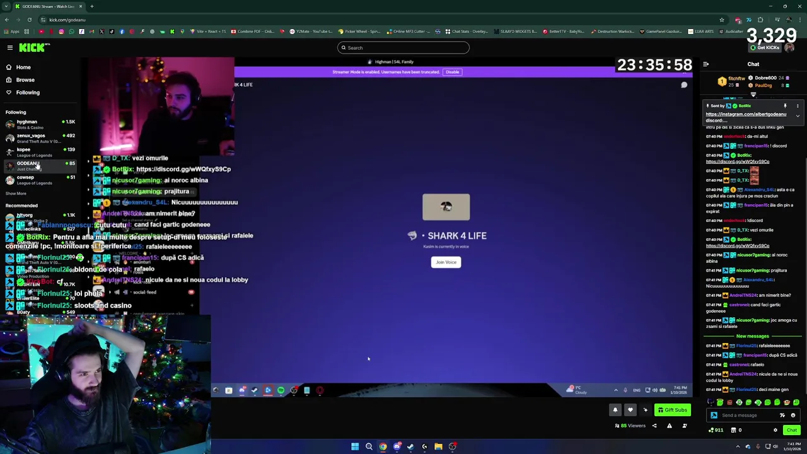Open cowsep channel in Following list
The width and height of the screenshot is (807, 454).
[39, 180]
